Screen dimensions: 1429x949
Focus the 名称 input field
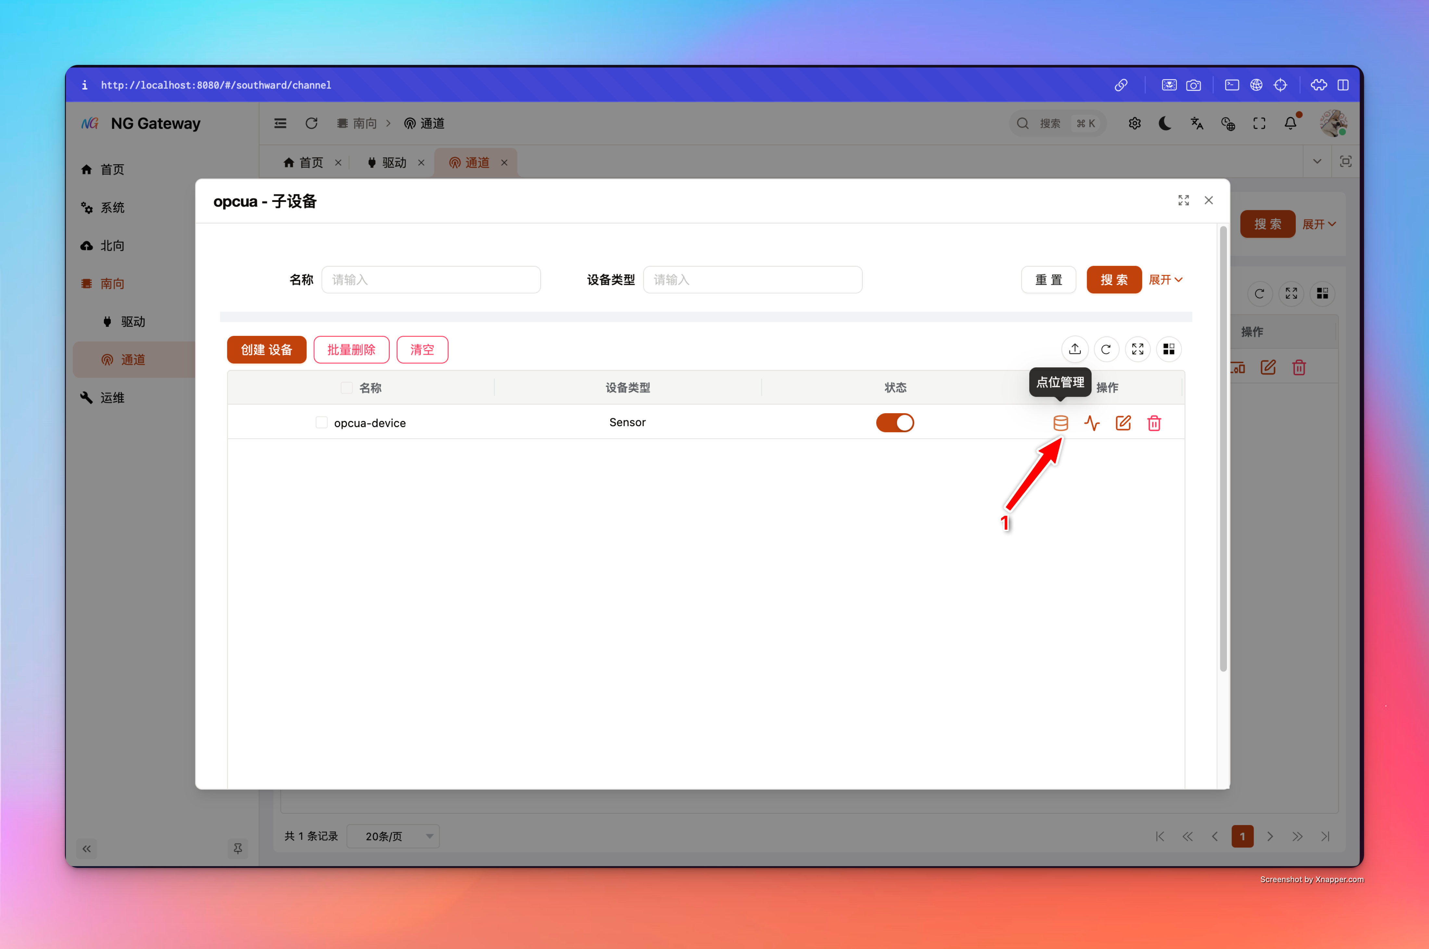click(x=431, y=280)
